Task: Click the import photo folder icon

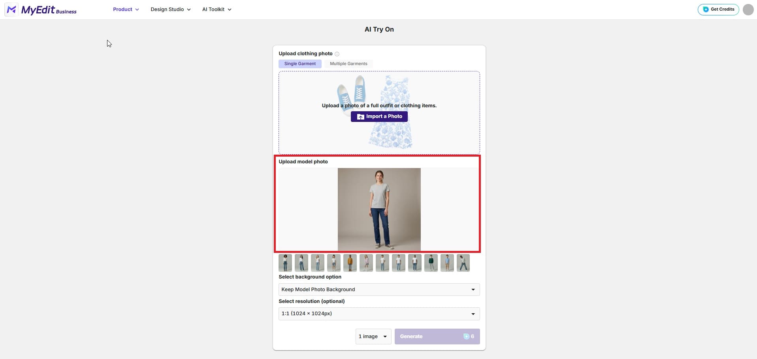Action: click(x=360, y=116)
